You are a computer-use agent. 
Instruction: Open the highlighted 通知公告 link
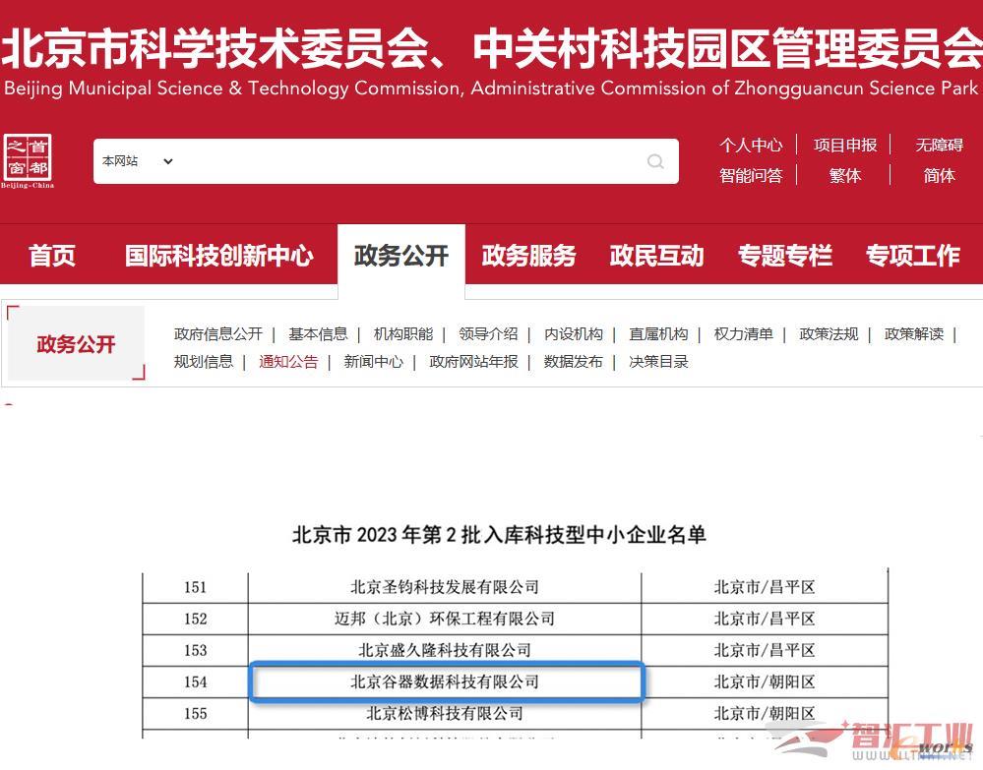(288, 362)
